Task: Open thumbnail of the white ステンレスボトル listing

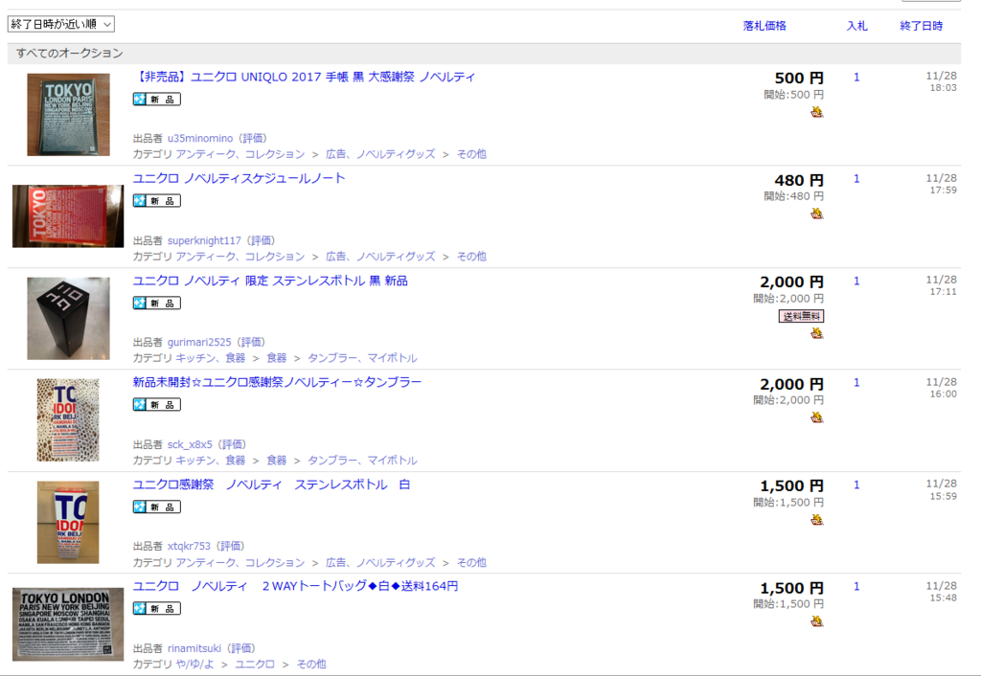Action: [68, 522]
